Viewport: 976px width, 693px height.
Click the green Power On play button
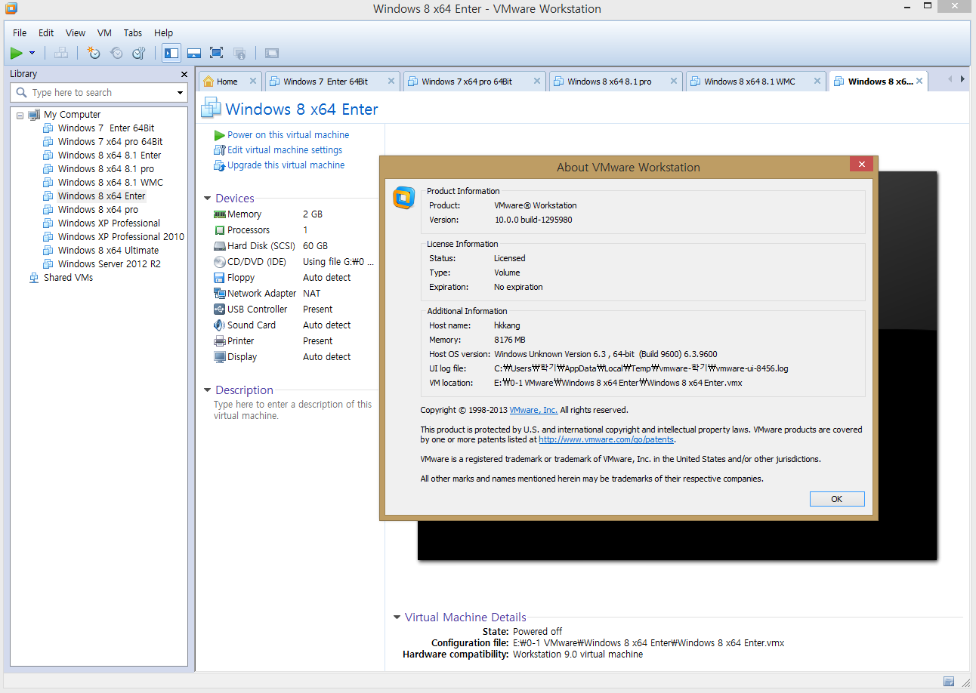point(16,53)
